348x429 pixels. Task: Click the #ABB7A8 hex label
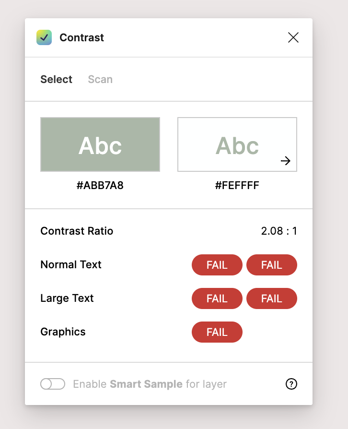coord(100,185)
